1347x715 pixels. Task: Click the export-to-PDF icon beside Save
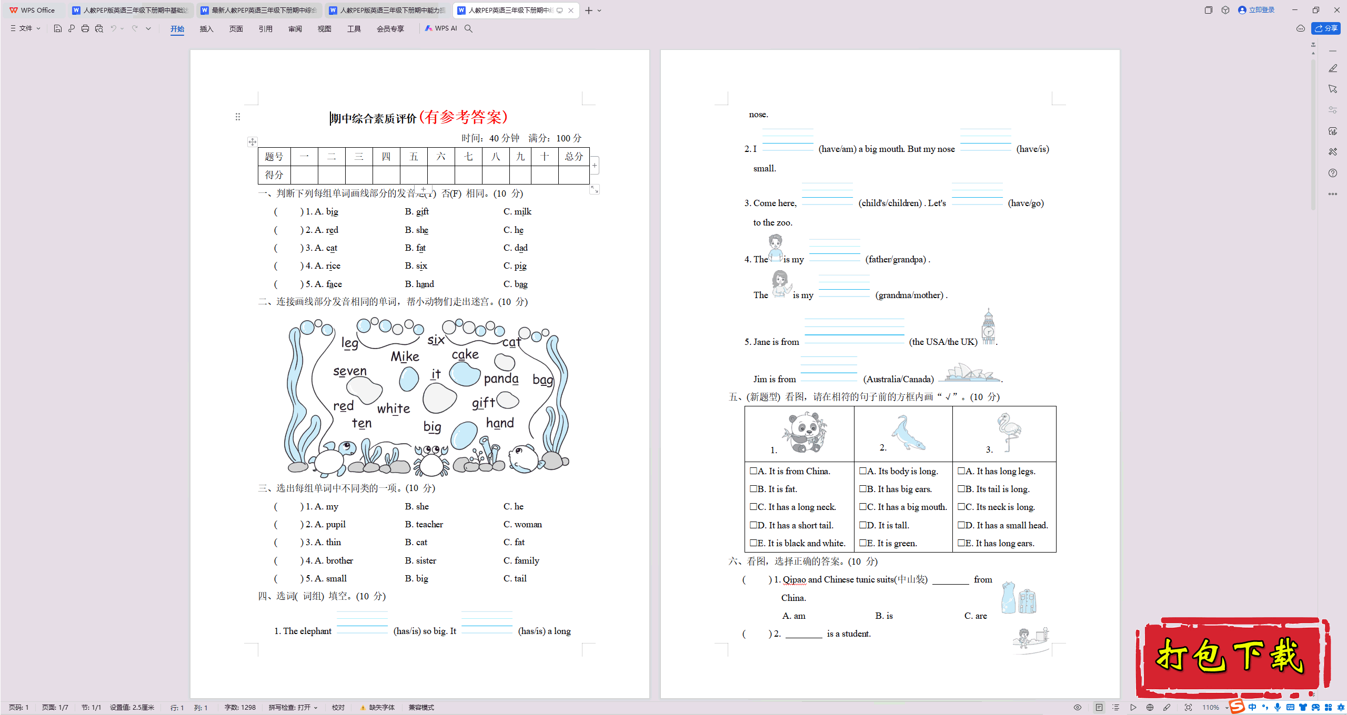pyautogui.click(x=72, y=28)
